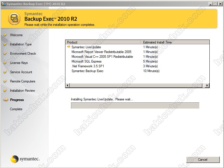Click the list's scroll left arrow

[68, 86]
